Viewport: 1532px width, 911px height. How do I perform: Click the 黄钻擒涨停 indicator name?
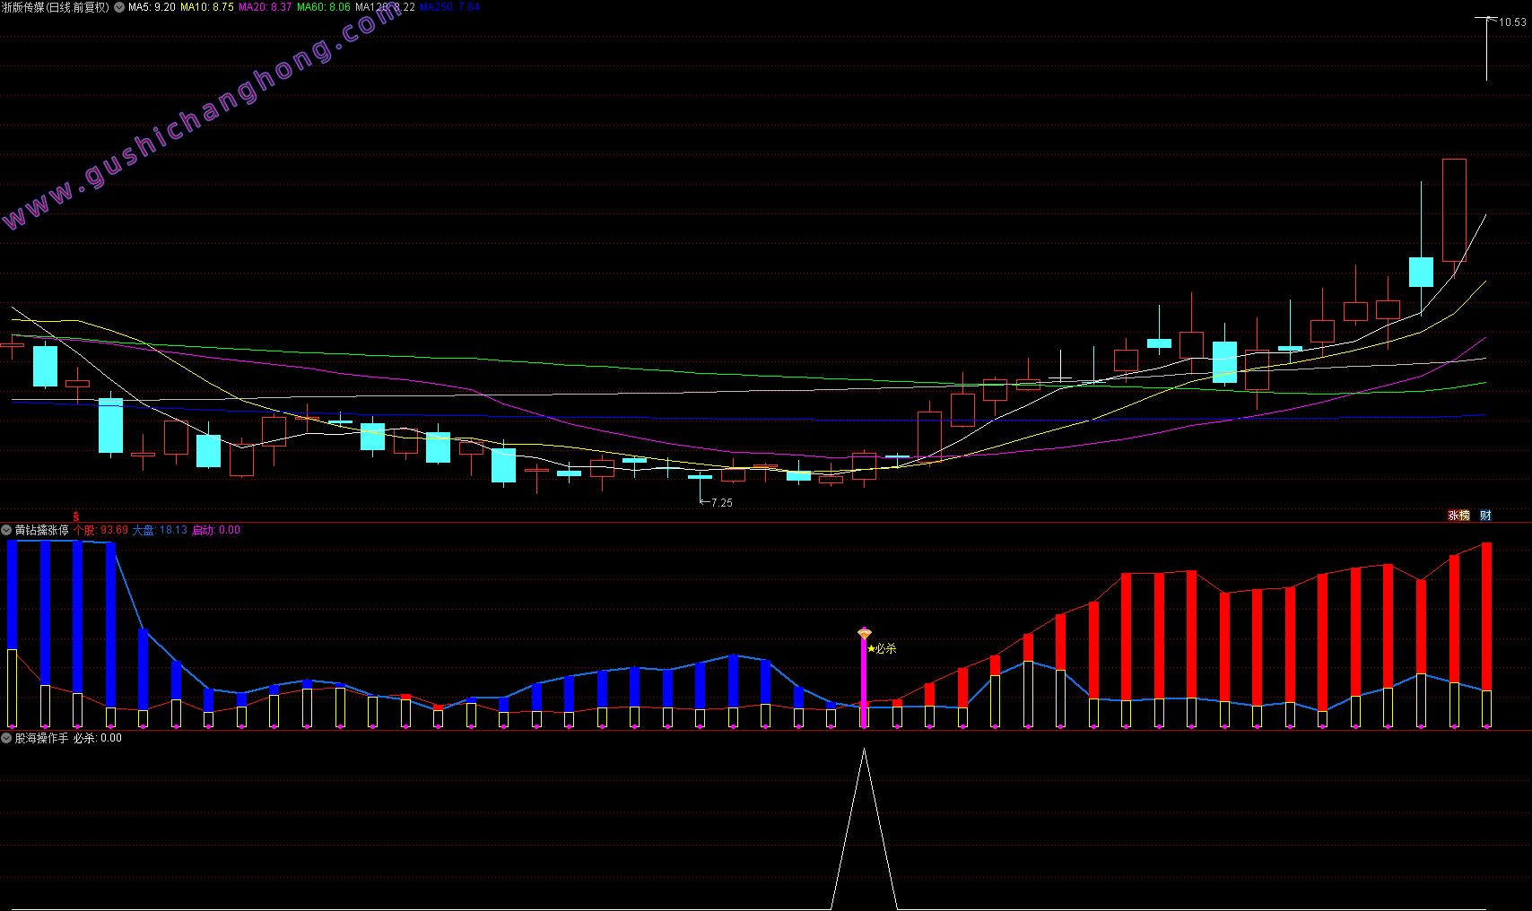[41, 530]
